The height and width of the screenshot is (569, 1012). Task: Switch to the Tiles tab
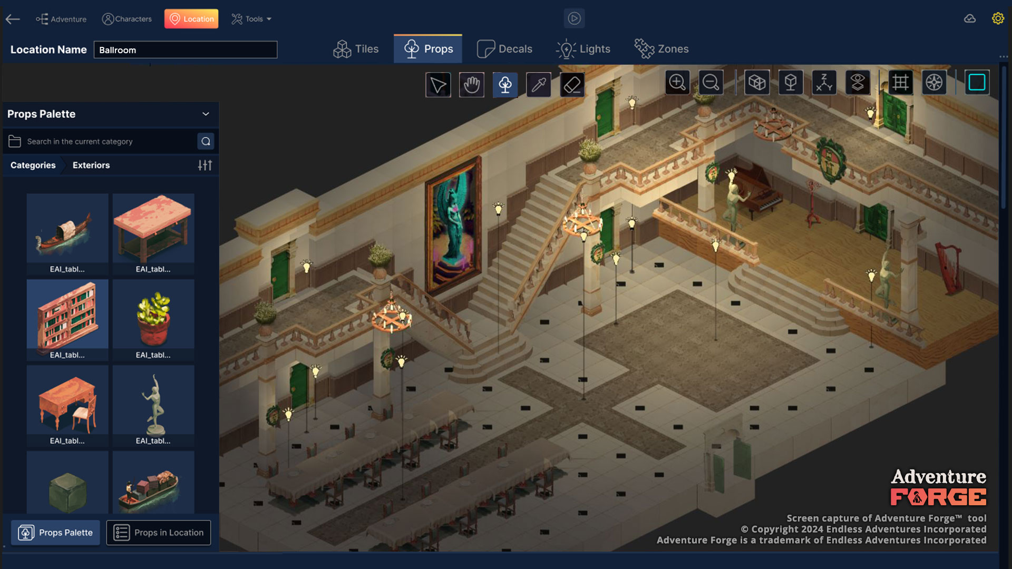point(356,49)
